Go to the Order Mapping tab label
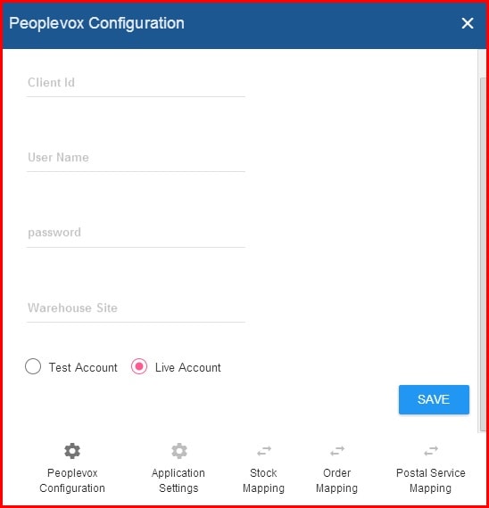This screenshot has width=489, height=508. [336, 480]
